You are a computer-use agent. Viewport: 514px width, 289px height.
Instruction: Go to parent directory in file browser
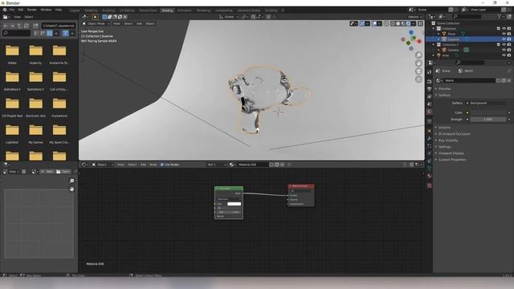[x=19, y=26]
